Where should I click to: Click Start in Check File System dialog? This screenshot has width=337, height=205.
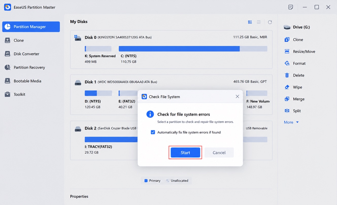coord(185,152)
